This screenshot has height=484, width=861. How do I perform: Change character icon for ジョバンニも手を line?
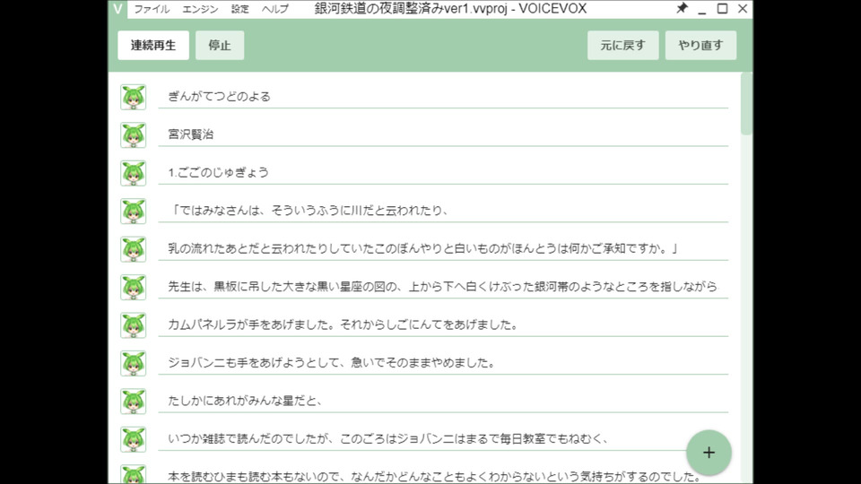click(x=134, y=363)
